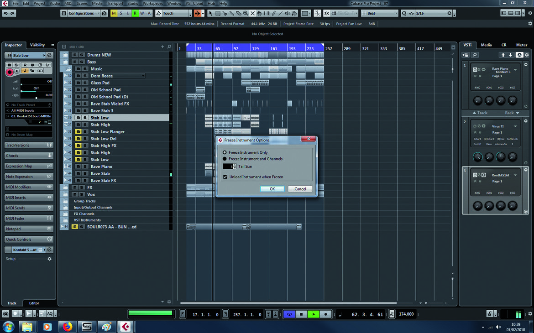Click the green Play button in transport
The width and height of the screenshot is (534, 333).
tap(313, 314)
